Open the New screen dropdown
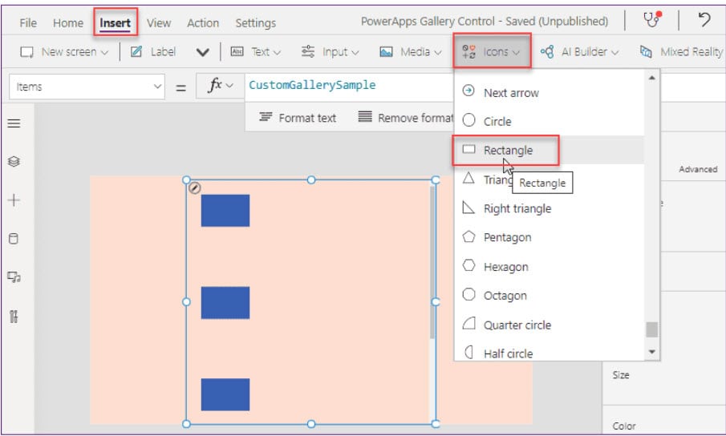Image resolution: width=726 pixels, height=436 pixels. 64,52
